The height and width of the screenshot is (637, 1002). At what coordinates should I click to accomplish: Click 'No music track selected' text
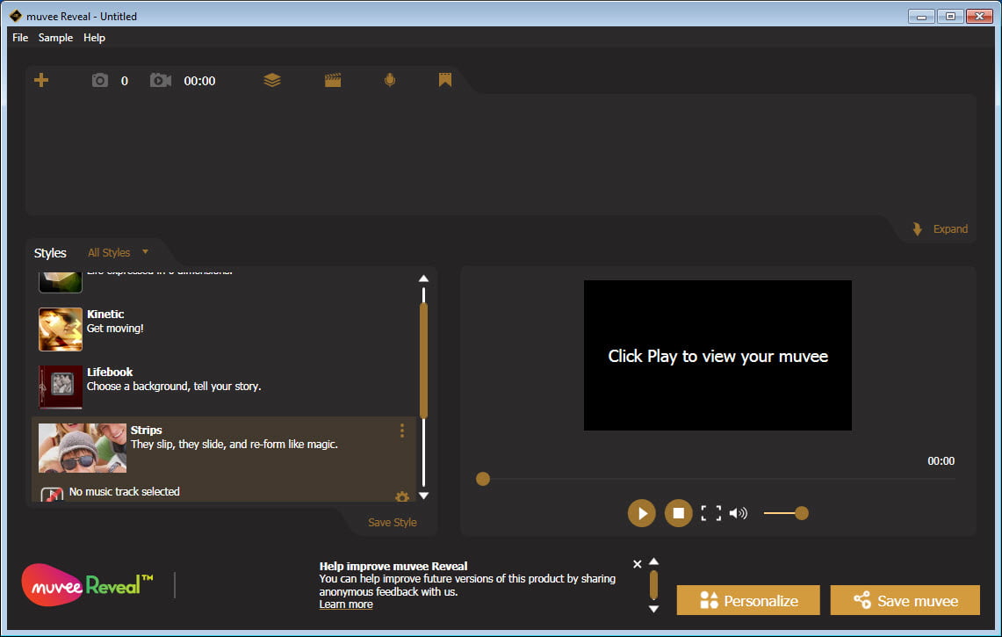point(125,492)
